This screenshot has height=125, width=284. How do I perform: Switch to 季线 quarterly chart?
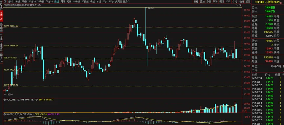tap(92, 1)
